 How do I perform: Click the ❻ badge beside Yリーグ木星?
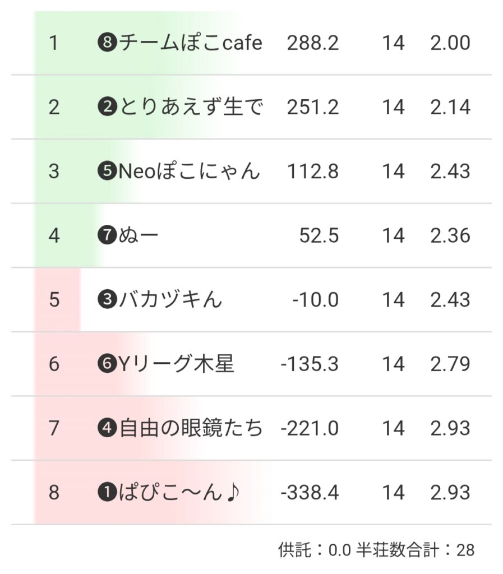pos(107,364)
